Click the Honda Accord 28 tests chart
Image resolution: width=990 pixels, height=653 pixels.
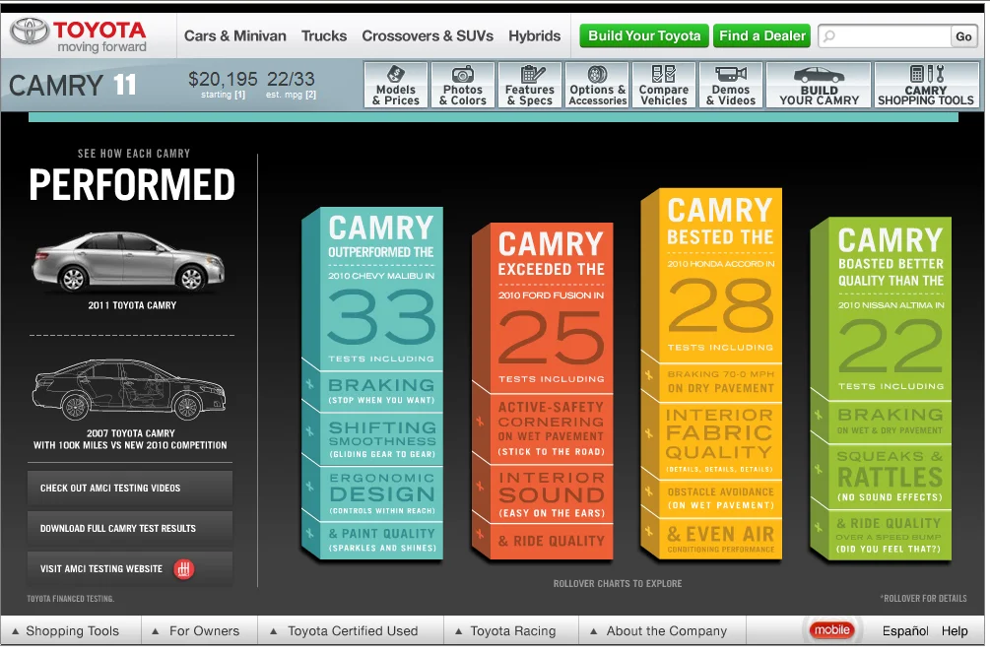[711, 374]
